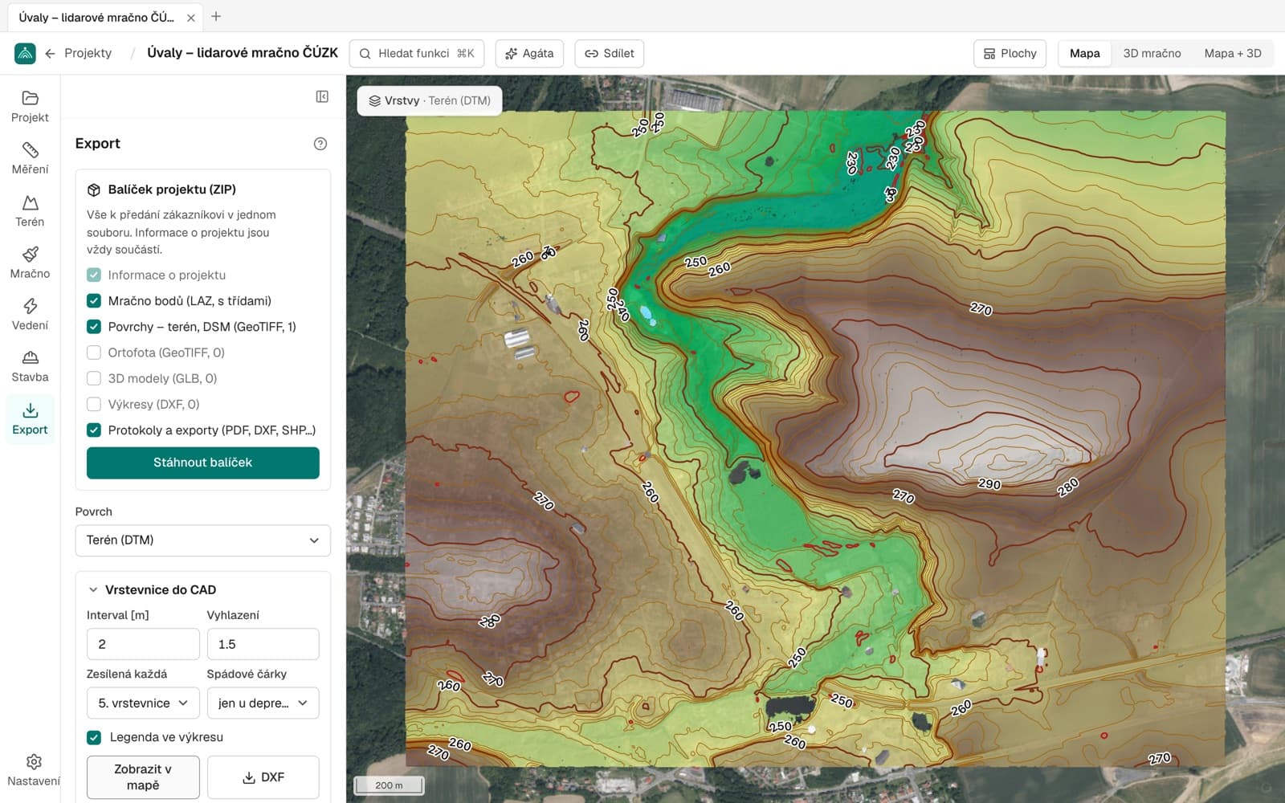The width and height of the screenshot is (1285, 803).
Task: Enable Ortofota (GeoTIFF, 0) checkbox
Action: pyautogui.click(x=94, y=353)
